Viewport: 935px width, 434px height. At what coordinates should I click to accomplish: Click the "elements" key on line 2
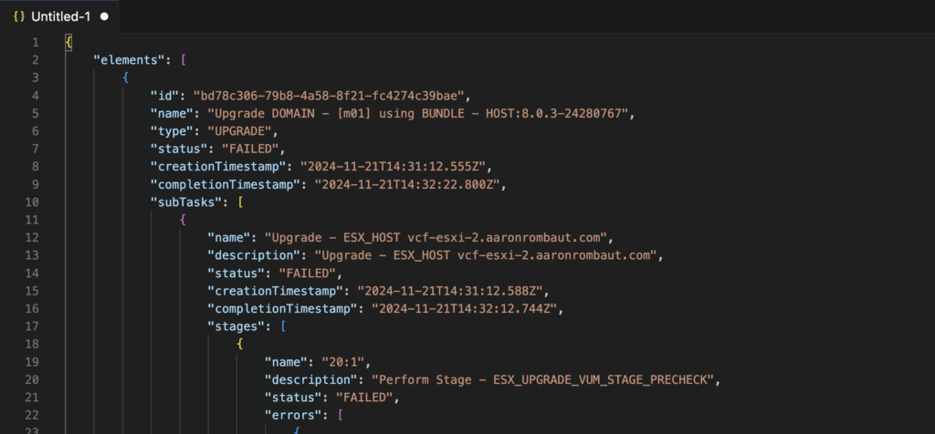coord(130,60)
